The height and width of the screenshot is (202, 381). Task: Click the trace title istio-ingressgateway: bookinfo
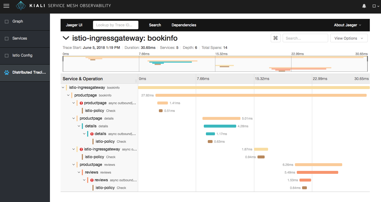point(125,38)
